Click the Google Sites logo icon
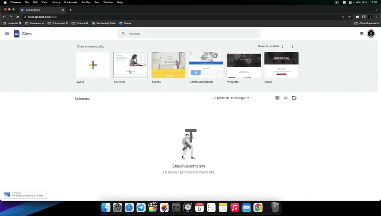This screenshot has height=216, width=381. click(x=16, y=34)
